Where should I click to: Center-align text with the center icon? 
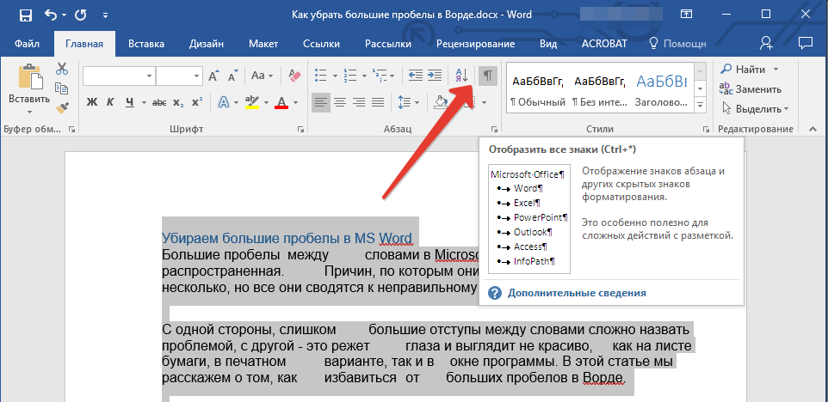[x=340, y=103]
